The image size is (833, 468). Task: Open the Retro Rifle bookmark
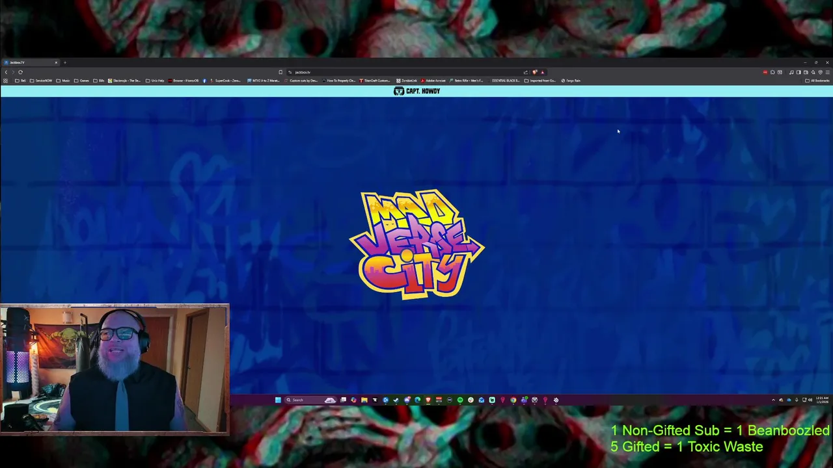coord(466,81)
